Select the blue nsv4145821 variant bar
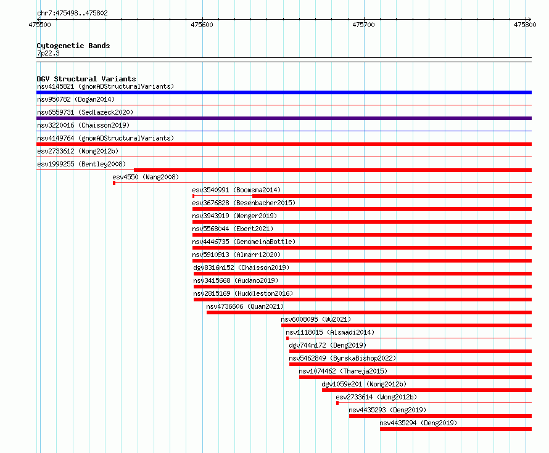The height and width of the screenshot is (453, 549). [x=284, y=92]
